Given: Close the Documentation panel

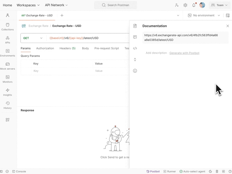Looking at the screenshot, I should point(228,26).
